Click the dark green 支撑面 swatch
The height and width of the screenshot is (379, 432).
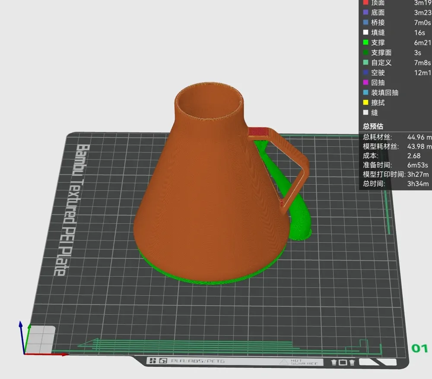point(365,52)
